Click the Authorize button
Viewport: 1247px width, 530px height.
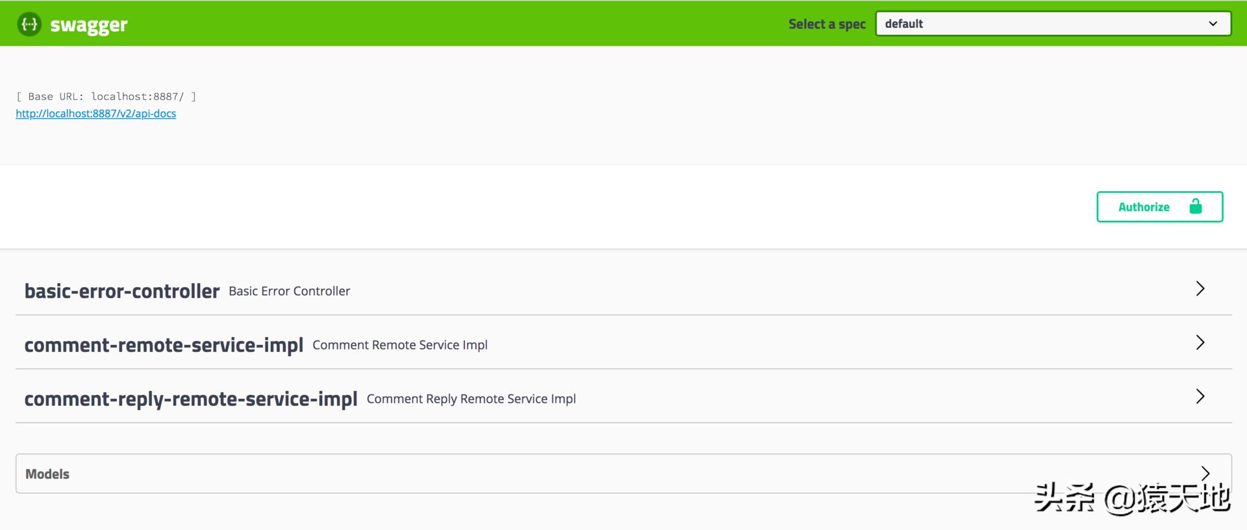click(1159, 207)
